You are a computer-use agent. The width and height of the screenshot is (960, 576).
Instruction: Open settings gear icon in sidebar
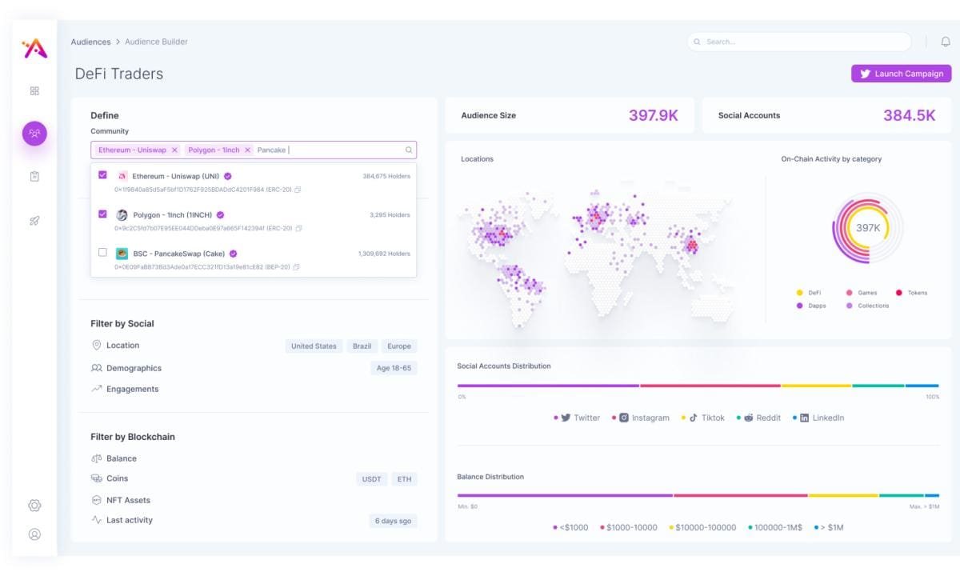click(x=34, y=506)
